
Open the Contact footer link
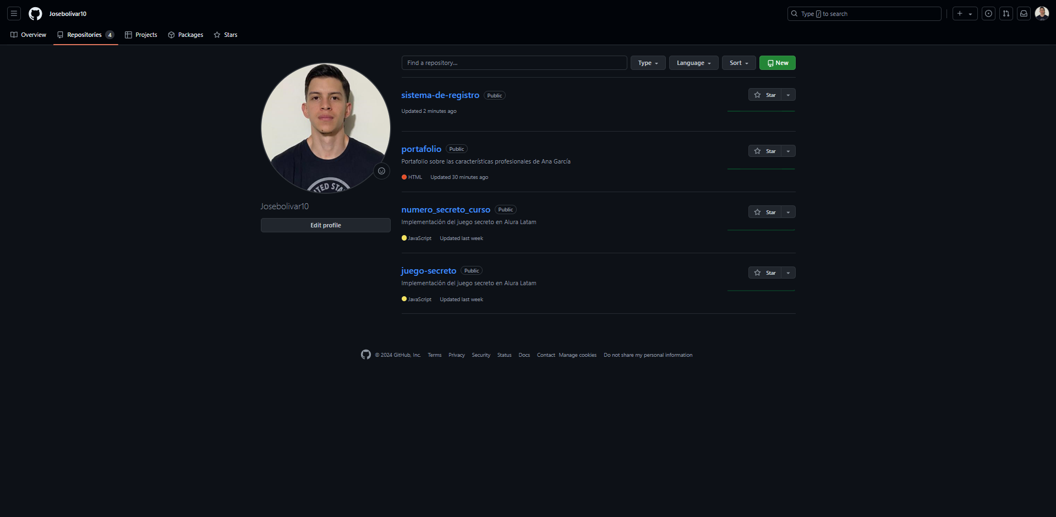click(x=546, y=355)
